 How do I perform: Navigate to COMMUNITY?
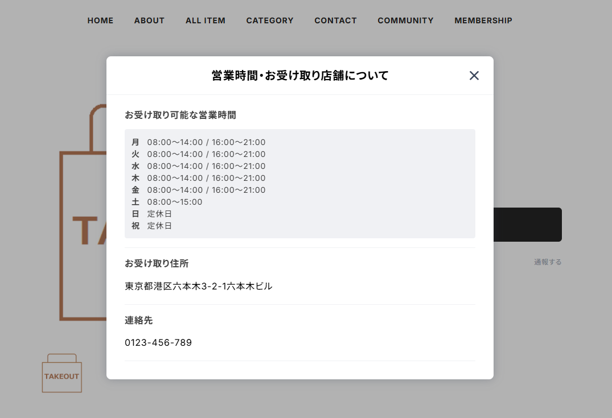405,20
